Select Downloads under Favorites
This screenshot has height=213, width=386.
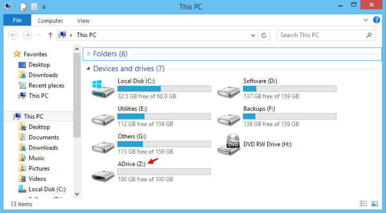(43, 75)
